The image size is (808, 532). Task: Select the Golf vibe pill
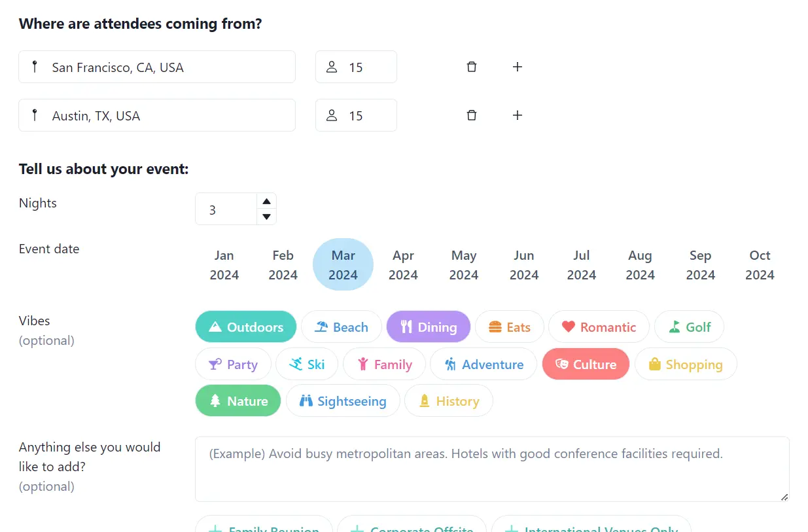(x=689, y=326)
